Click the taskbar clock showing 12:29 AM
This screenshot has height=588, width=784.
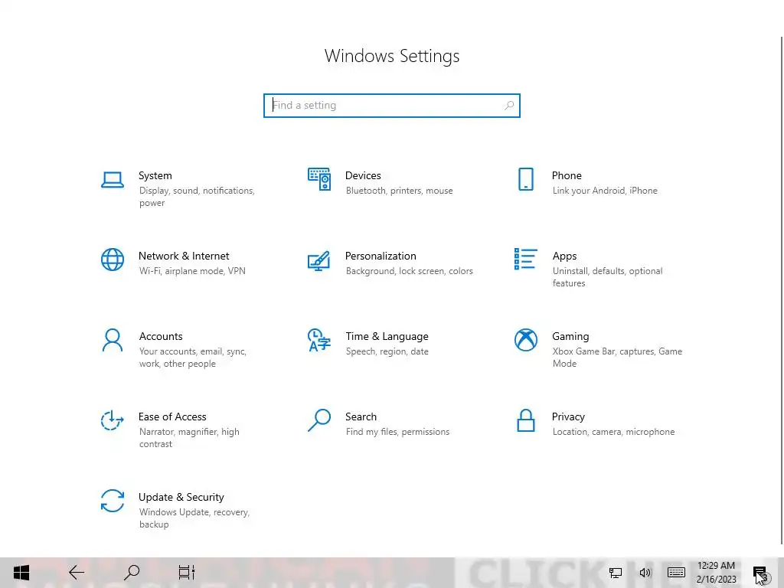click(x=716, y=566)
